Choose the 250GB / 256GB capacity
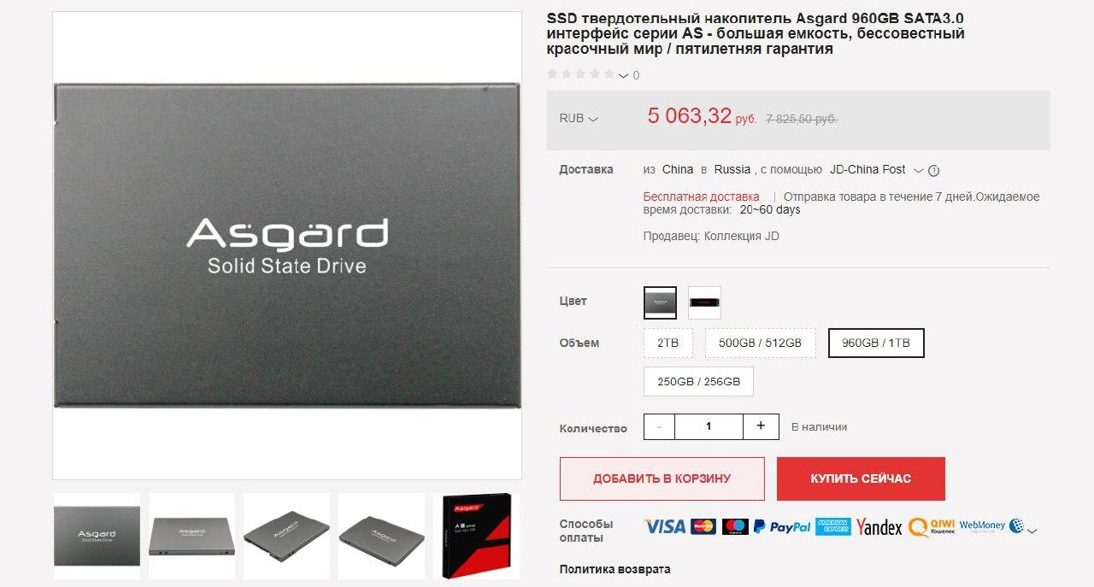Image resolution: width=1094 pixels, height=587 pixels. (x=698, y=381)
